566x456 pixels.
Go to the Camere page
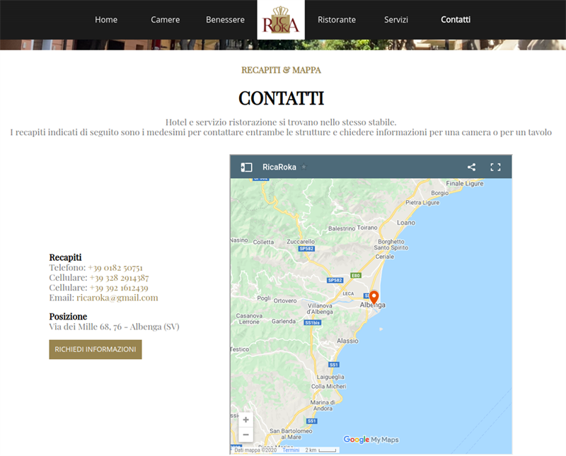[166, 20]
